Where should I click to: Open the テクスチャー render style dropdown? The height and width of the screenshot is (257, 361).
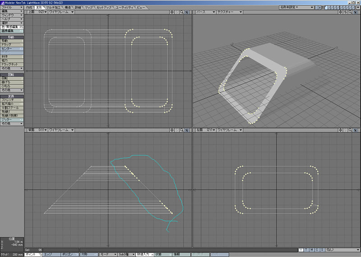229,12
